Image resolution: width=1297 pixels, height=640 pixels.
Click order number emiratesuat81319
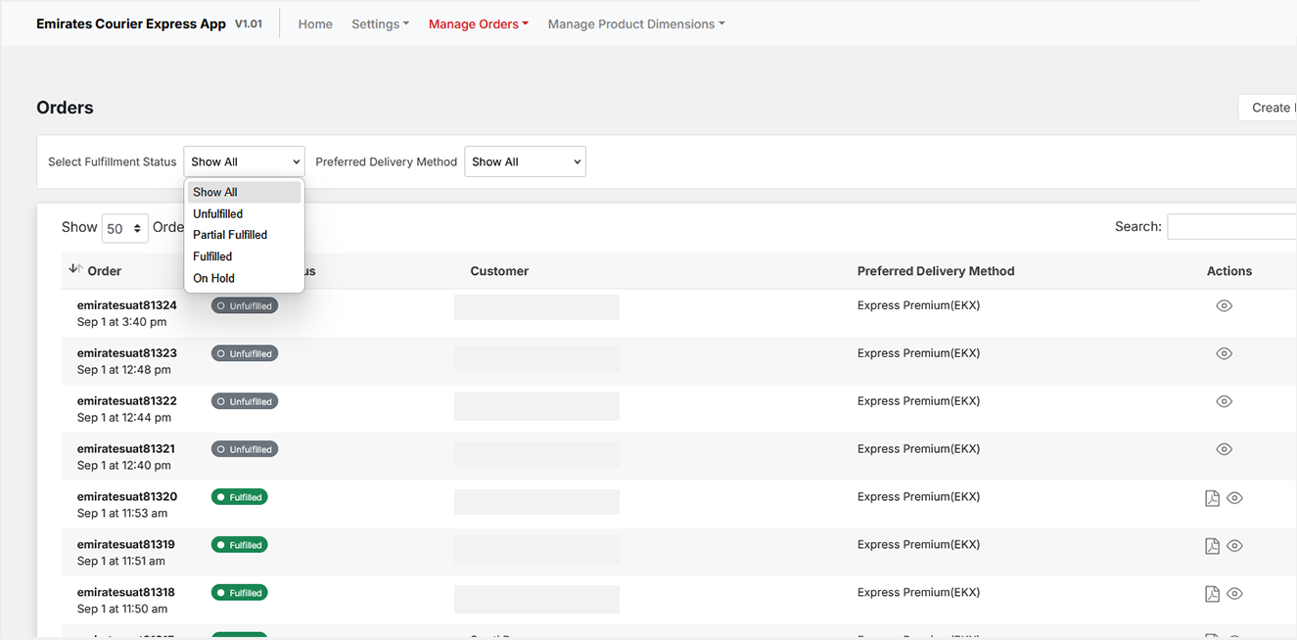point(126,545)
